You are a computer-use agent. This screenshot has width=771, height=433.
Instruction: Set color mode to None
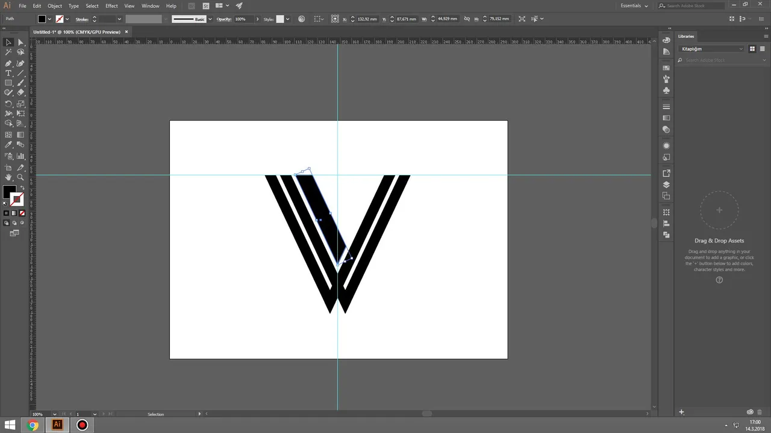pos(22,213)
